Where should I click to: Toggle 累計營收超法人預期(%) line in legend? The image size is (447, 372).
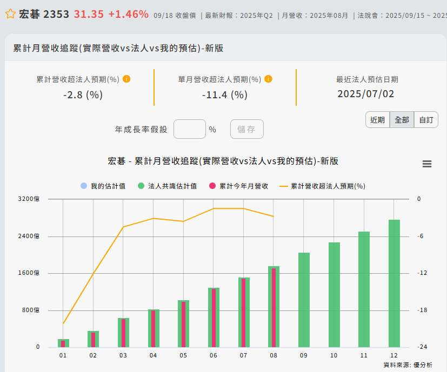[x=323, y=186]
